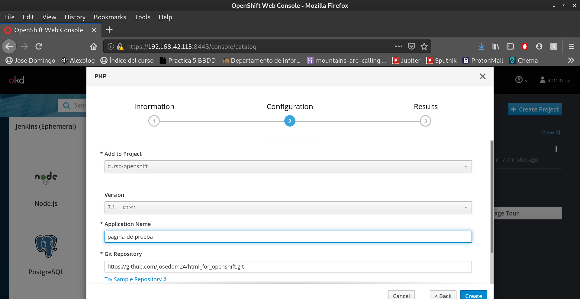Open the Firefox hamburger menu
The height and width of the screenshot is (299, 580).
571,46
